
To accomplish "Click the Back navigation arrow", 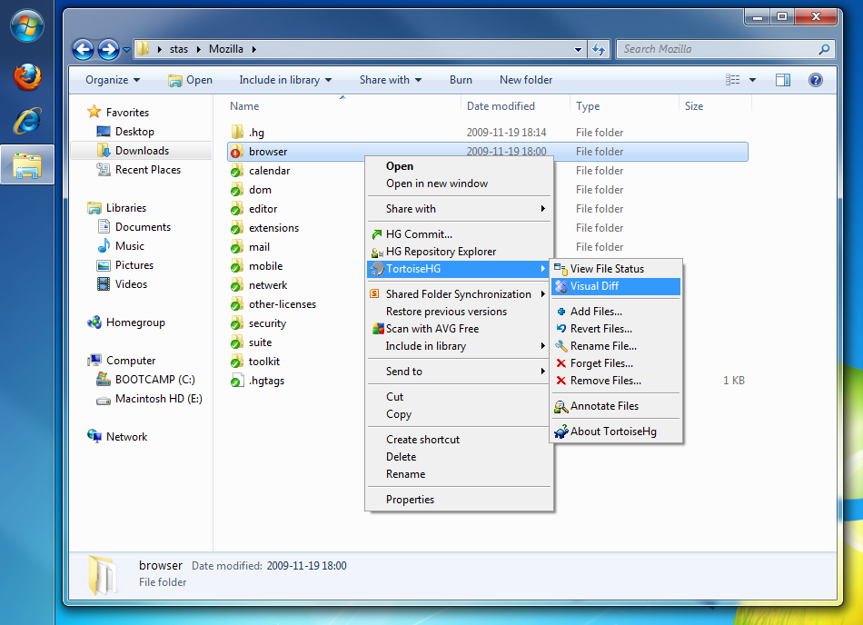I will [x=83, y=49].
